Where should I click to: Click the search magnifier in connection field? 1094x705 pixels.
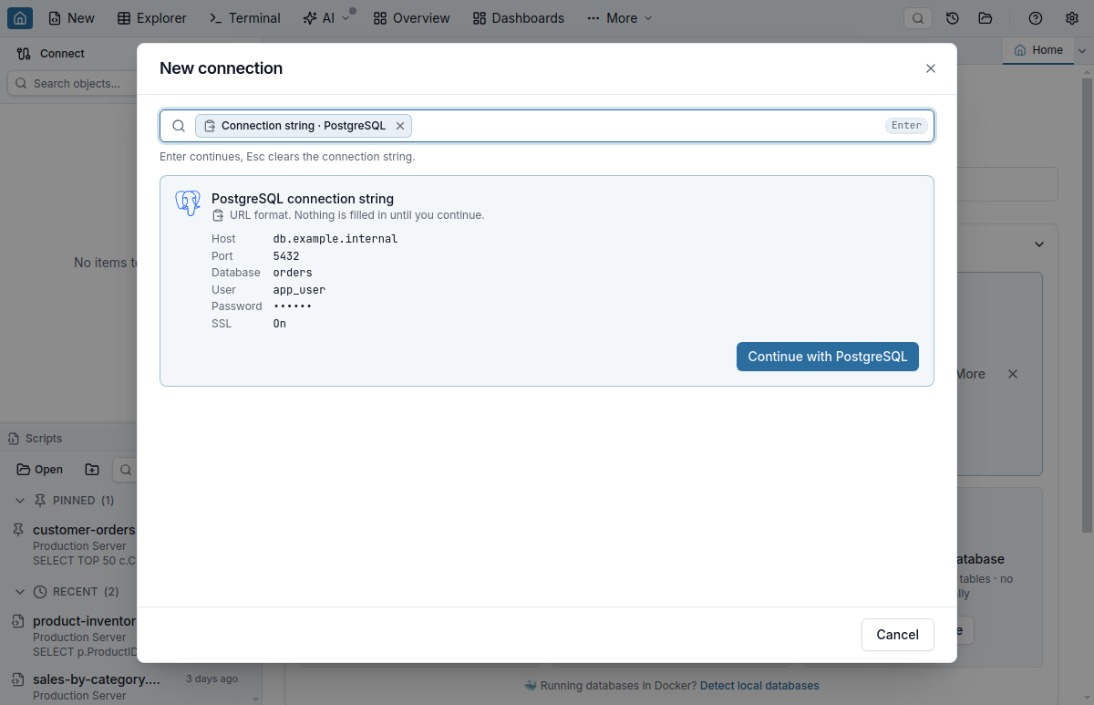coord(179,126)
